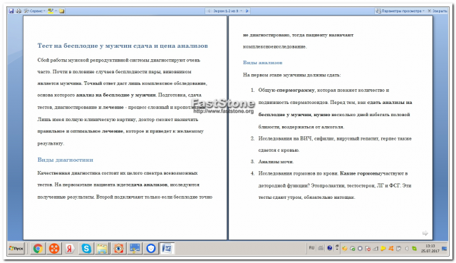Viewport: 456px width, 263px height.
Task: Launch Yandex browser from taskbar
Action: click(70, 249)
